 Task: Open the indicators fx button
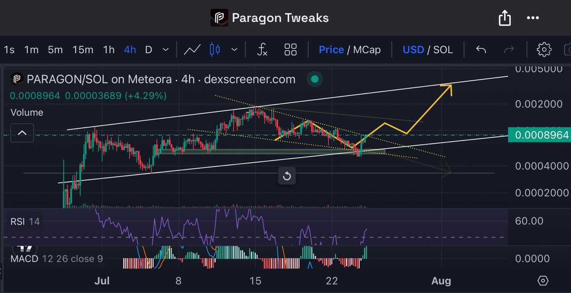click(x=262, y=49)
